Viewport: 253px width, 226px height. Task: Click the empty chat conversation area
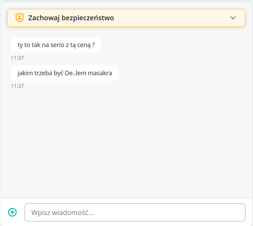click(126, 144)
